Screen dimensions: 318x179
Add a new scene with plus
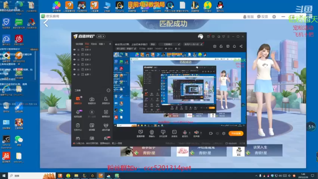point(110,44)
